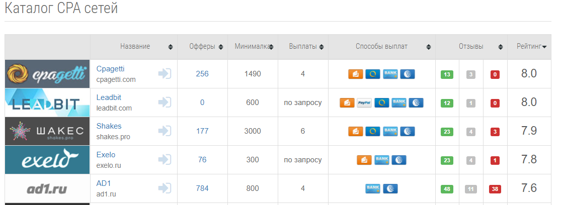The image size is (562, 205).
Task: Click the Qiwi icon in Shakes row
Action: coord(373,131)
